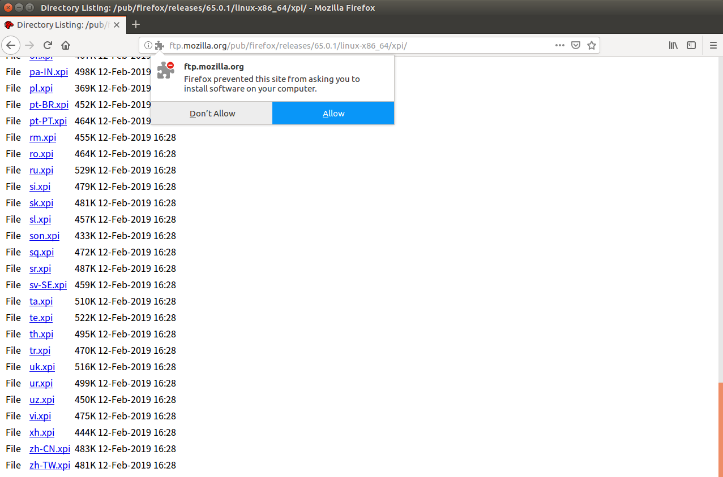Toggle the sidebar icon
The height and width of the screenshot is (477, 723).
tap(691, 45)
